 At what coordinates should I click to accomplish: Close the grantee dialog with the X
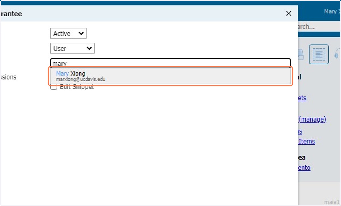(289, 13)
